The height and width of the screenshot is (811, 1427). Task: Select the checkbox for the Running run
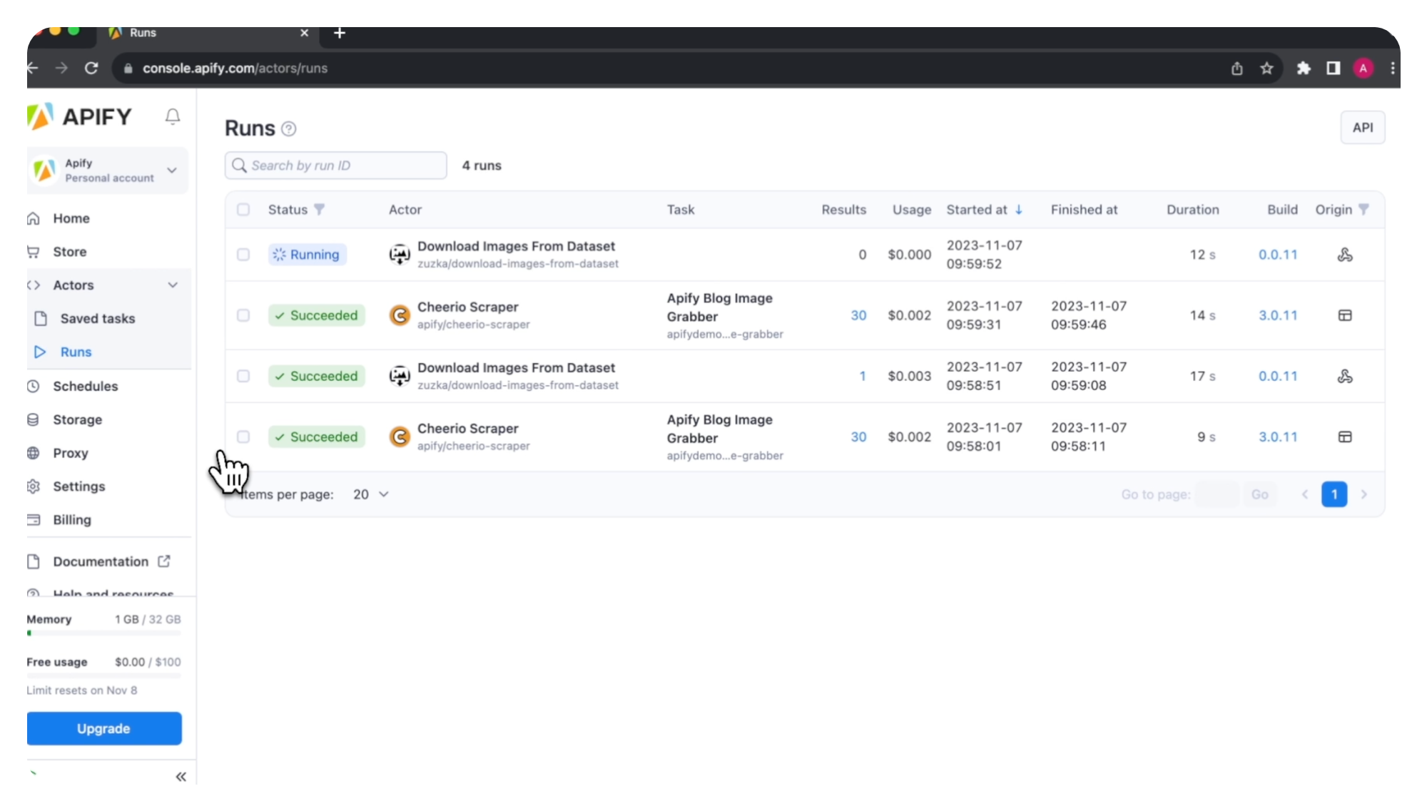(x=243, y=255)
